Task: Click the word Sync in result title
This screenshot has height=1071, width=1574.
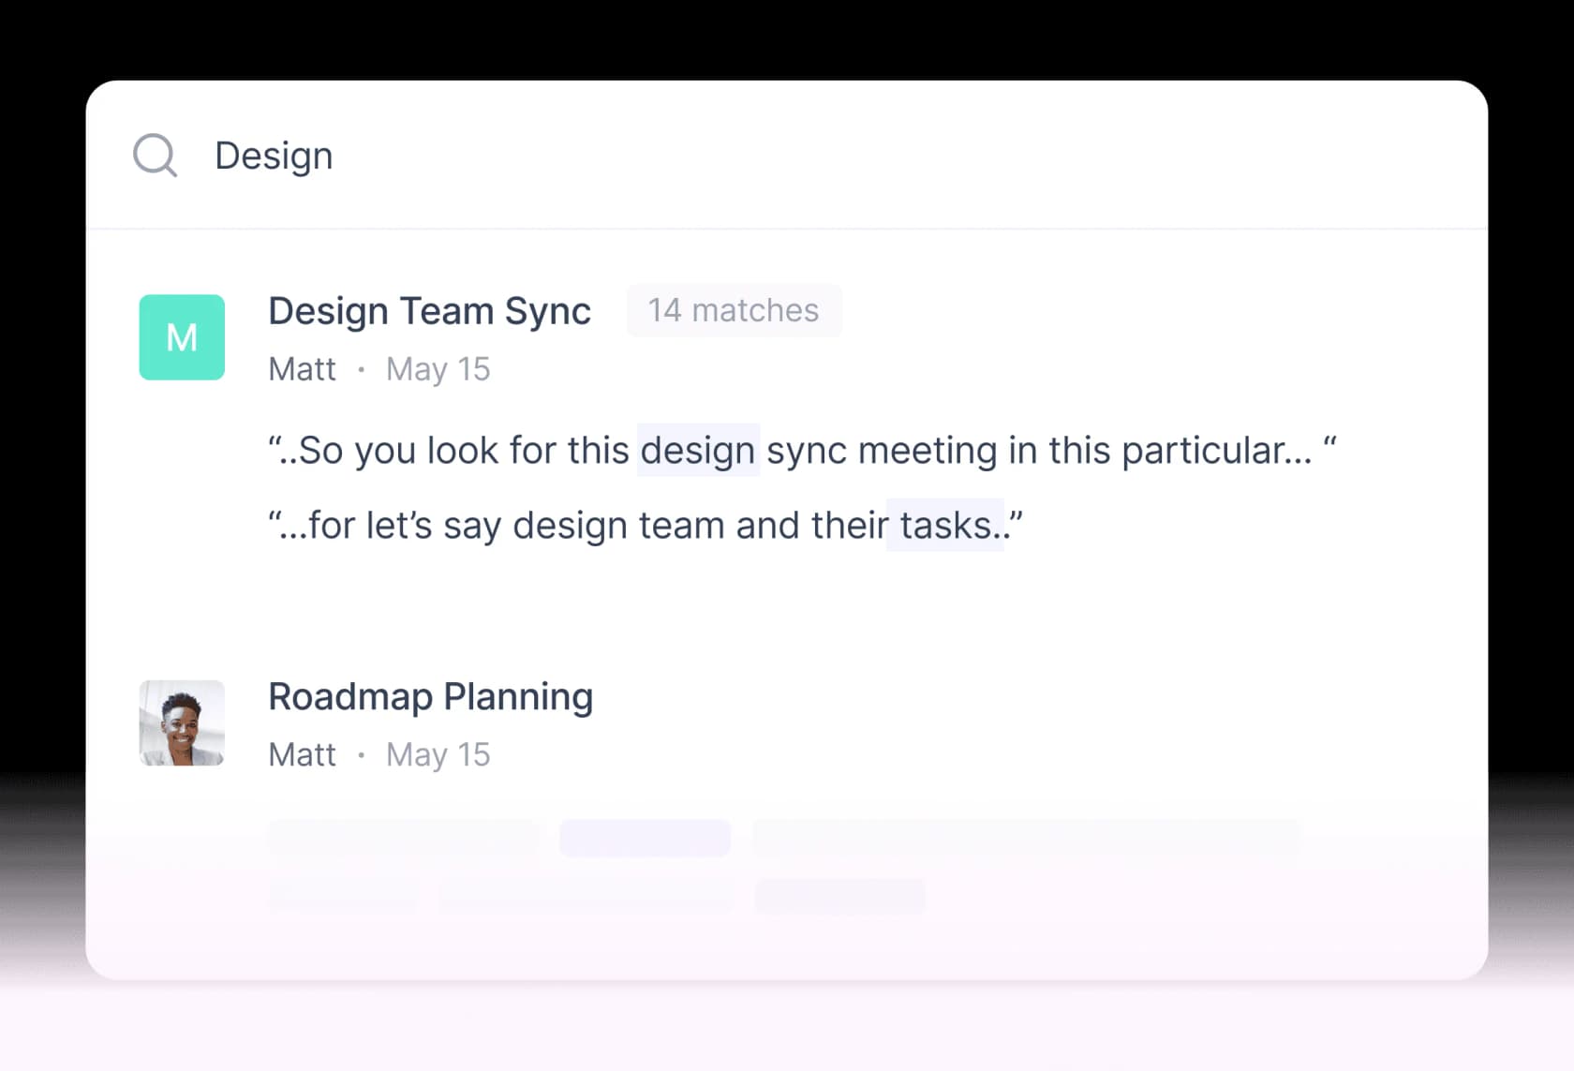Action: pyautogui.click(x=547, y=312)
